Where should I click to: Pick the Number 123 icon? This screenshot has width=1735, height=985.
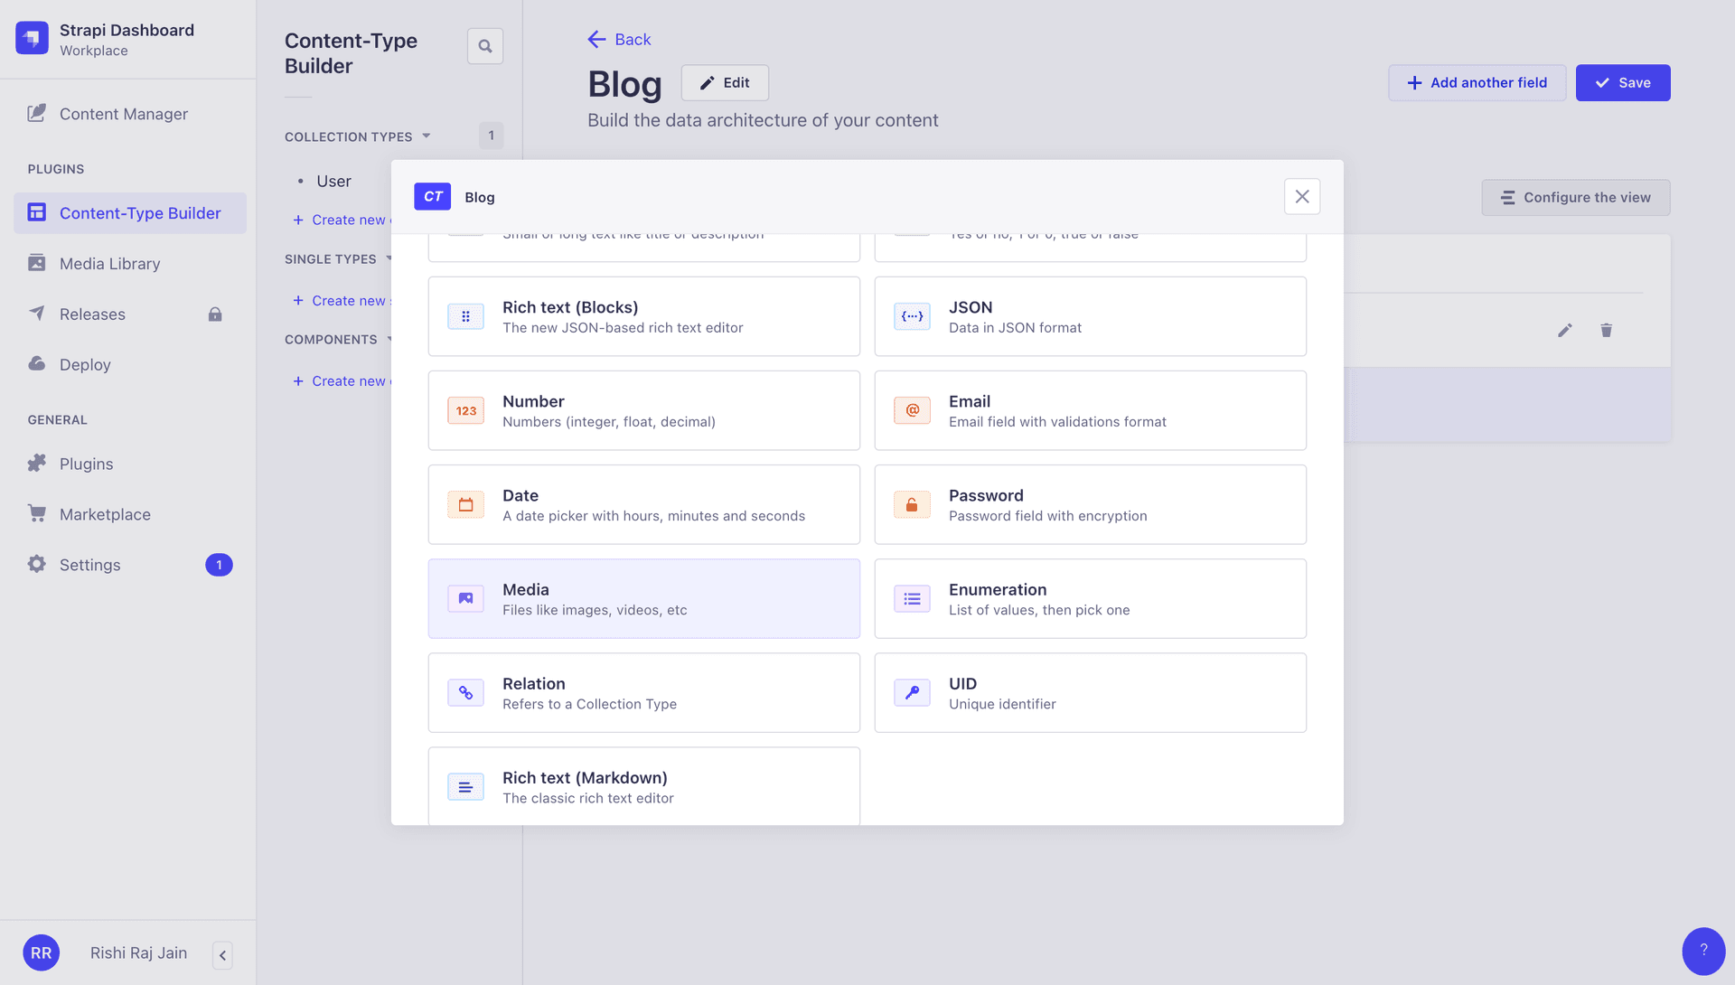(465, 411)
